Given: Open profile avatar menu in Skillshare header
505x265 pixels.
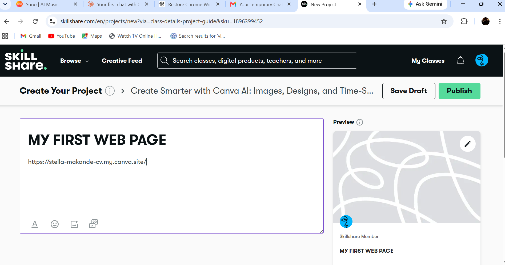Looking at the screenshot, I should pos(482,60).
